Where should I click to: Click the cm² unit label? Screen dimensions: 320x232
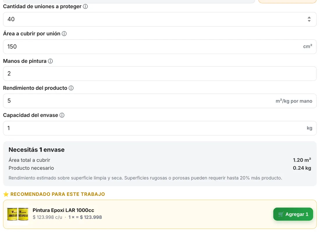pos(307,46)
